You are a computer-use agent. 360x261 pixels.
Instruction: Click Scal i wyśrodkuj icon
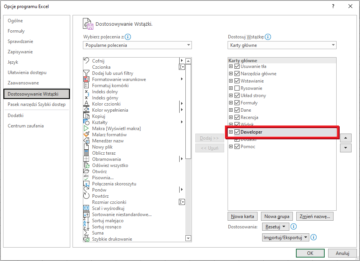86,208
